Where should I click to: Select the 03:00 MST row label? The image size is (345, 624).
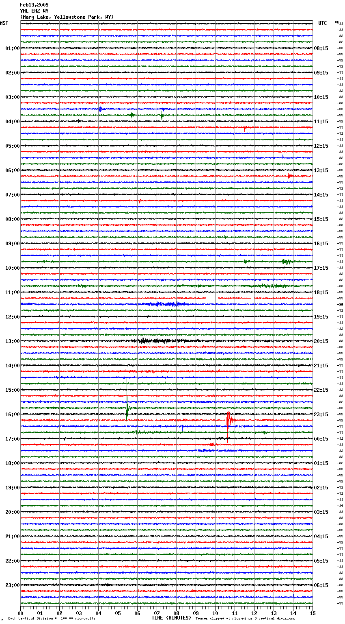[x=12, y=97]
